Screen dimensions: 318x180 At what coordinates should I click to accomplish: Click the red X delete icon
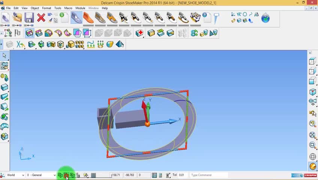click(x=41, y=18)
